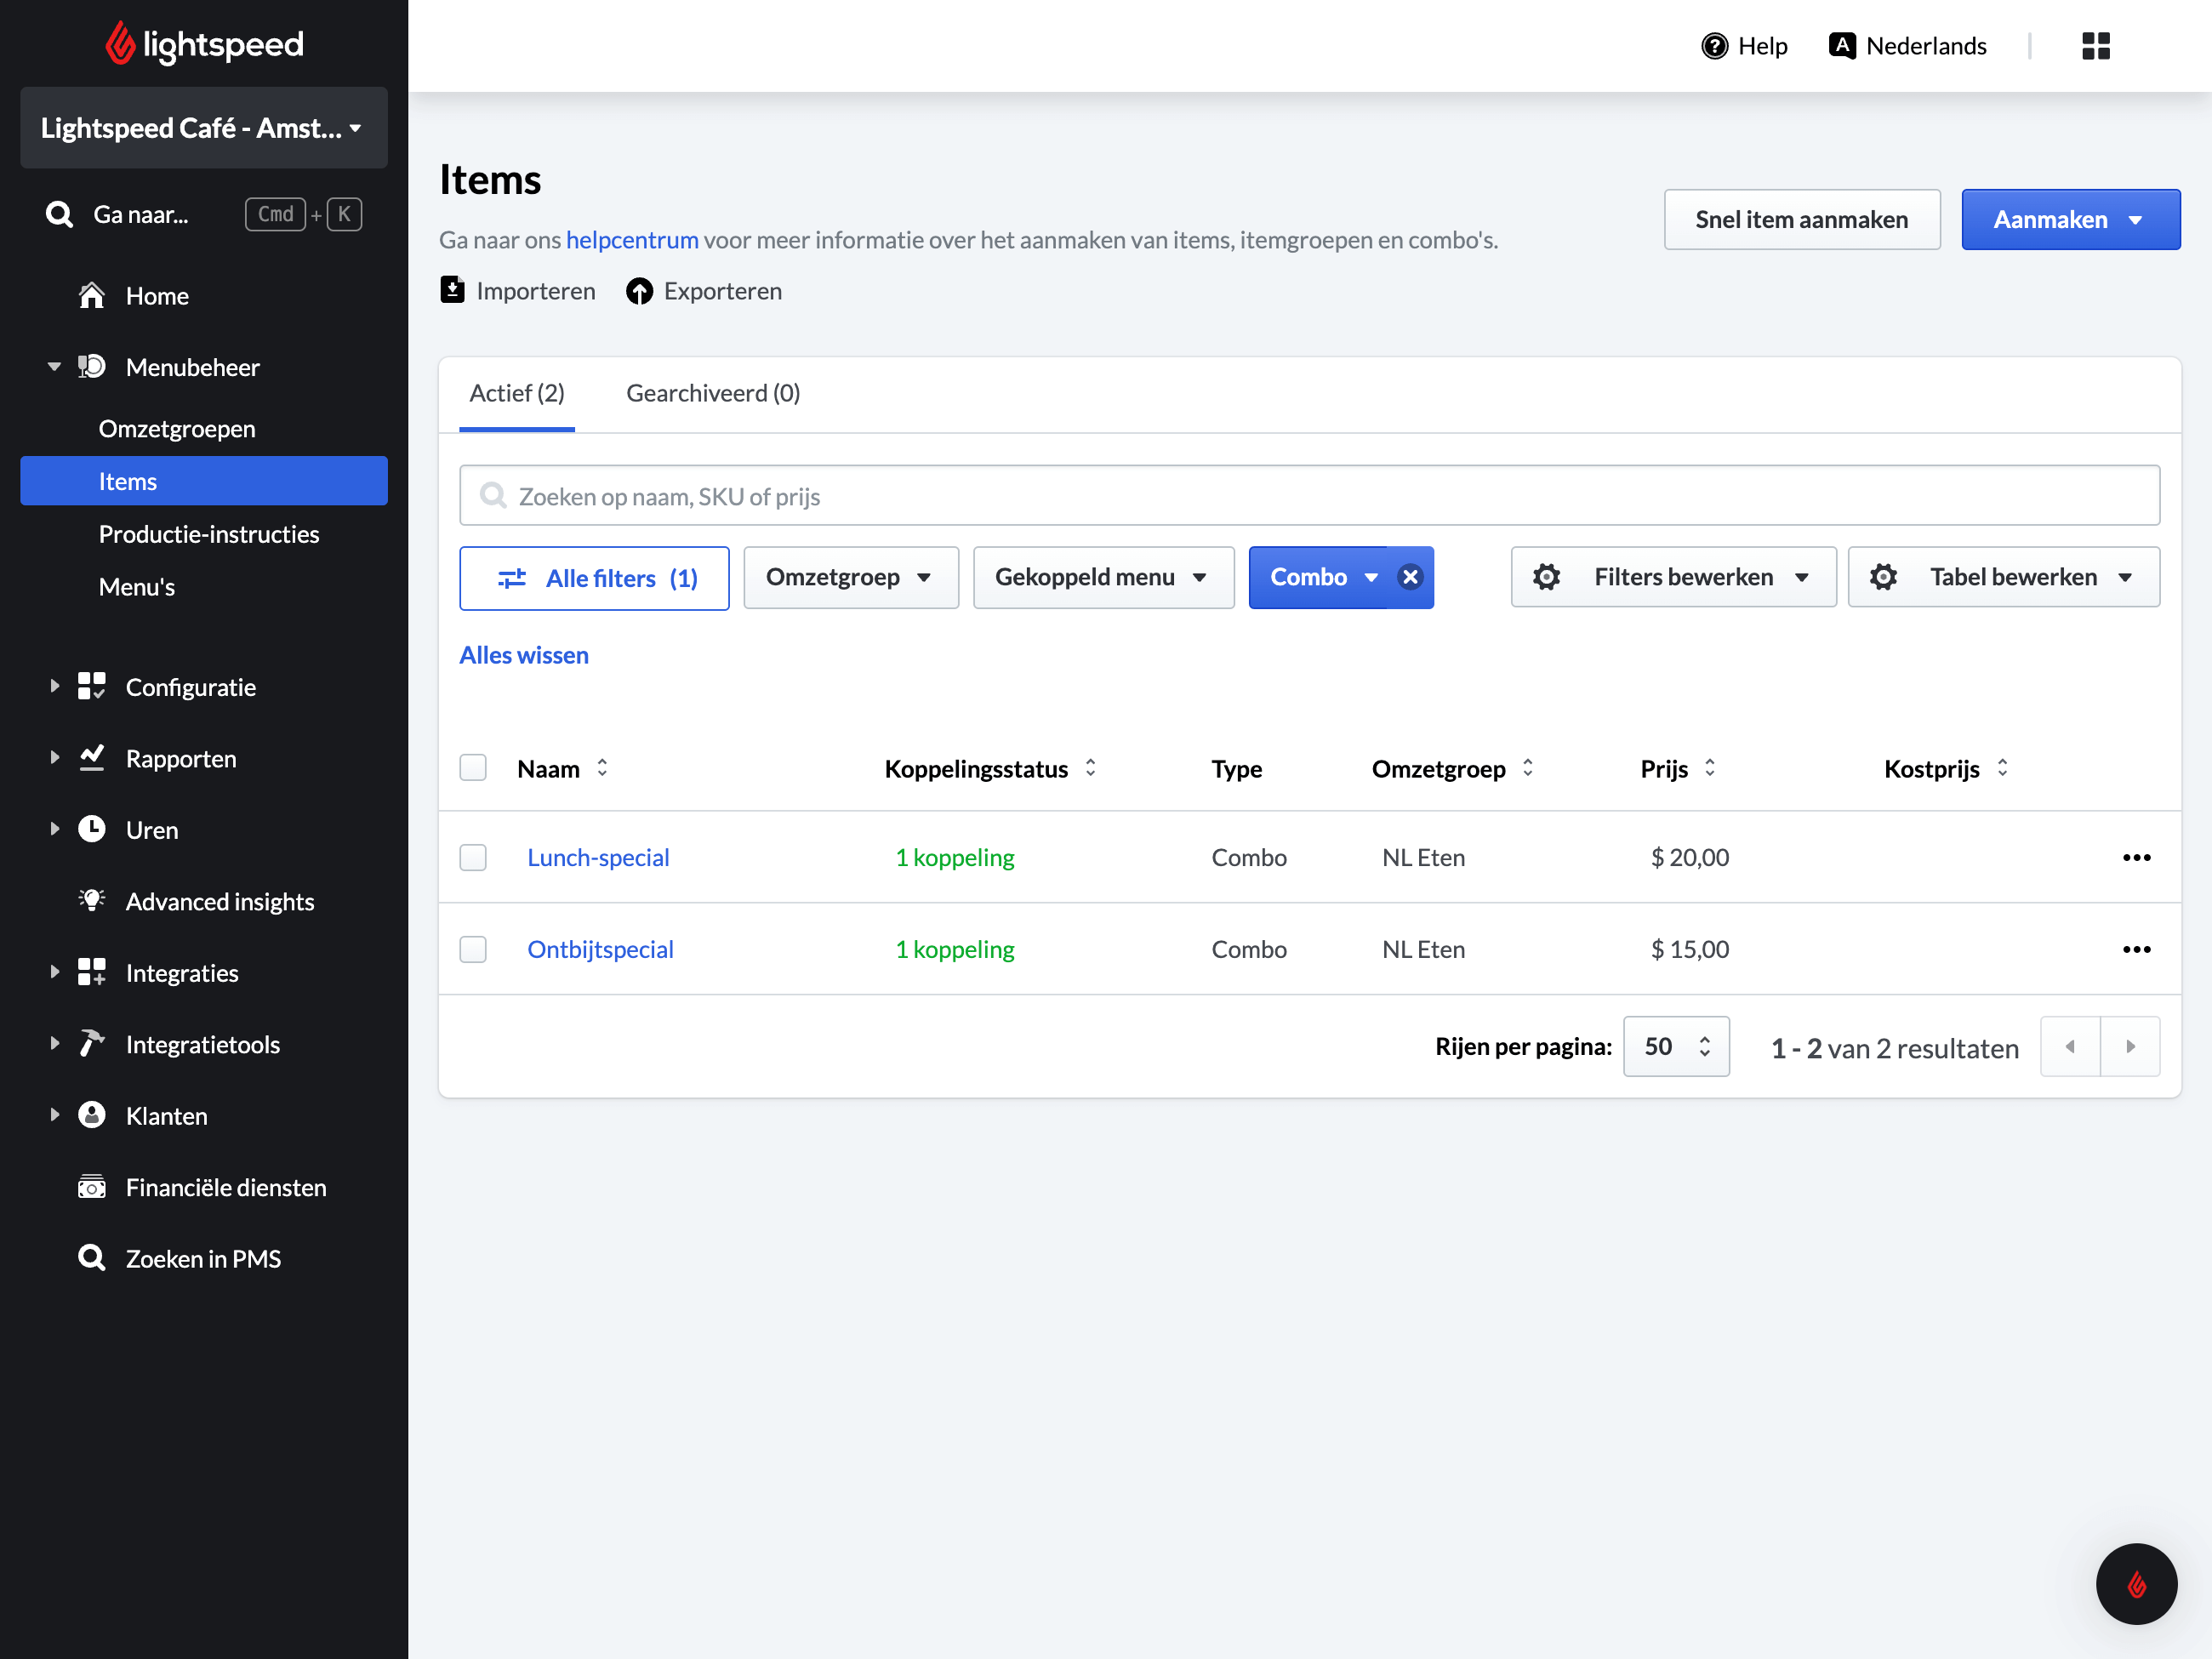Collapse the Menubeheer section arrow
Image resolution: width=2212 pixels, height=1659 pixels.
(54, 367)
